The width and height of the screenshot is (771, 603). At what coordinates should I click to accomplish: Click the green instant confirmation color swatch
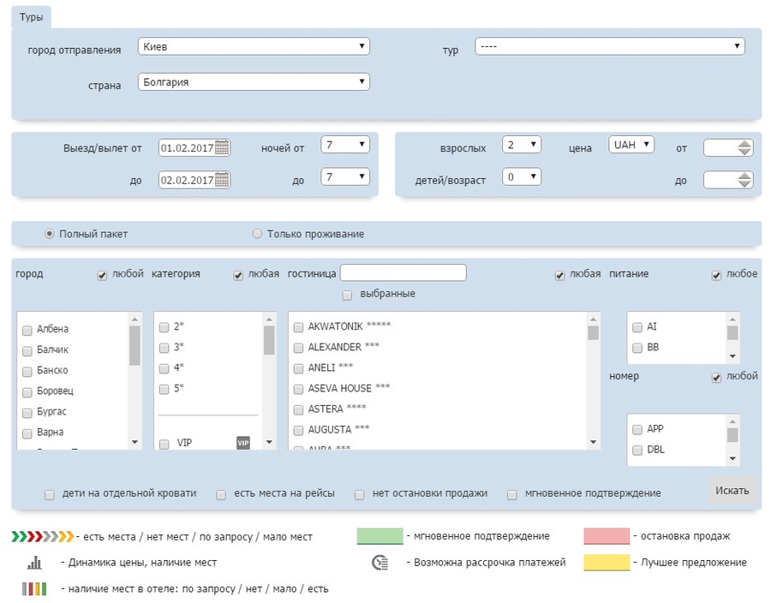pyautogui.click(x=380, y=536)
